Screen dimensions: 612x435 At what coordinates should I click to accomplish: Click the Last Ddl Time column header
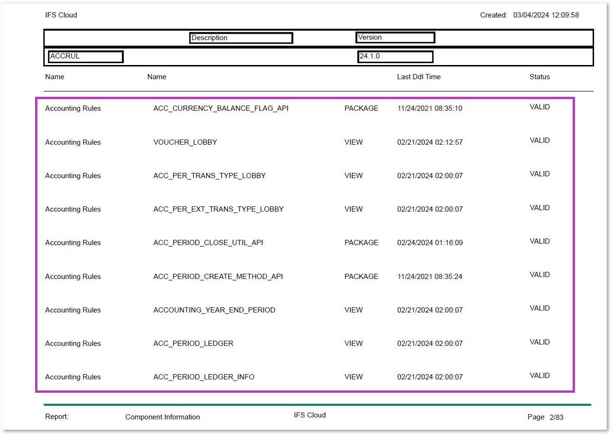[x=419, y=77]
